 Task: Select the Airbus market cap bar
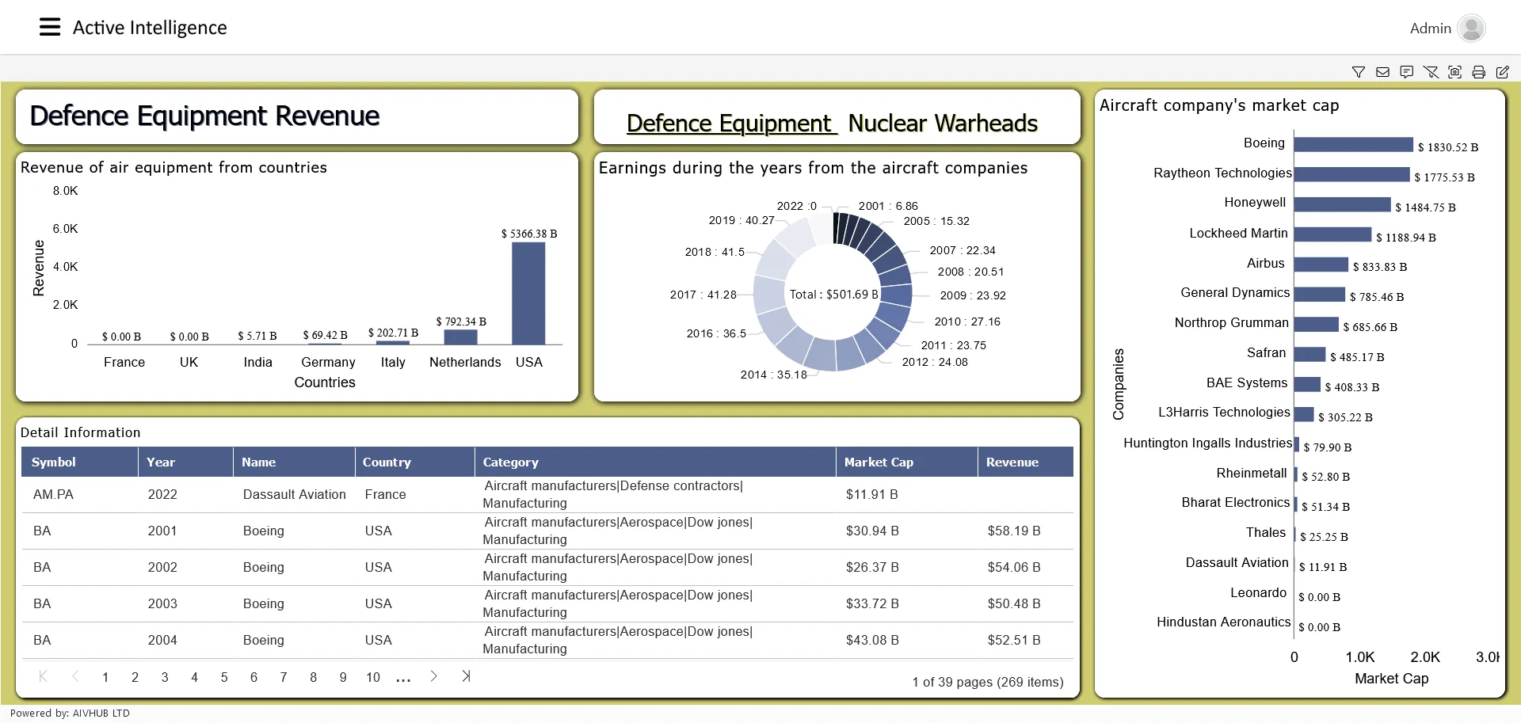pyautogui.click(x=1321, y=264)
